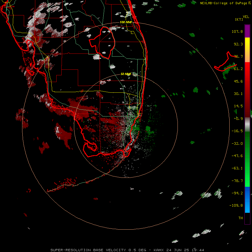Viewport: 252px width, 252px height.
Task: Select the 107.8 velocity scale value
Action: [x=237, y=31]
